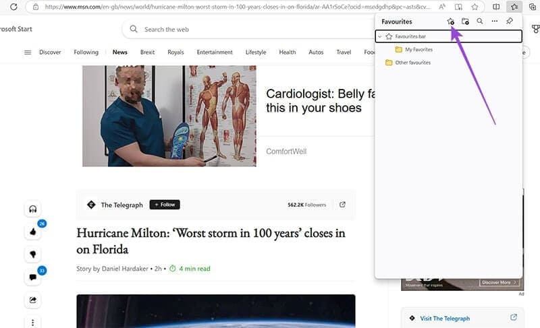Screen dimensions: 540x328
Task: Open split screen from browser toolbar
Action: click(x=496, y=7)
